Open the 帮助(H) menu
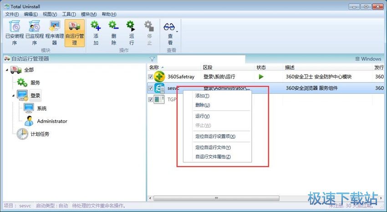This screenshot has width=387, height=212. pyautogui.click(x=109, y=14)
